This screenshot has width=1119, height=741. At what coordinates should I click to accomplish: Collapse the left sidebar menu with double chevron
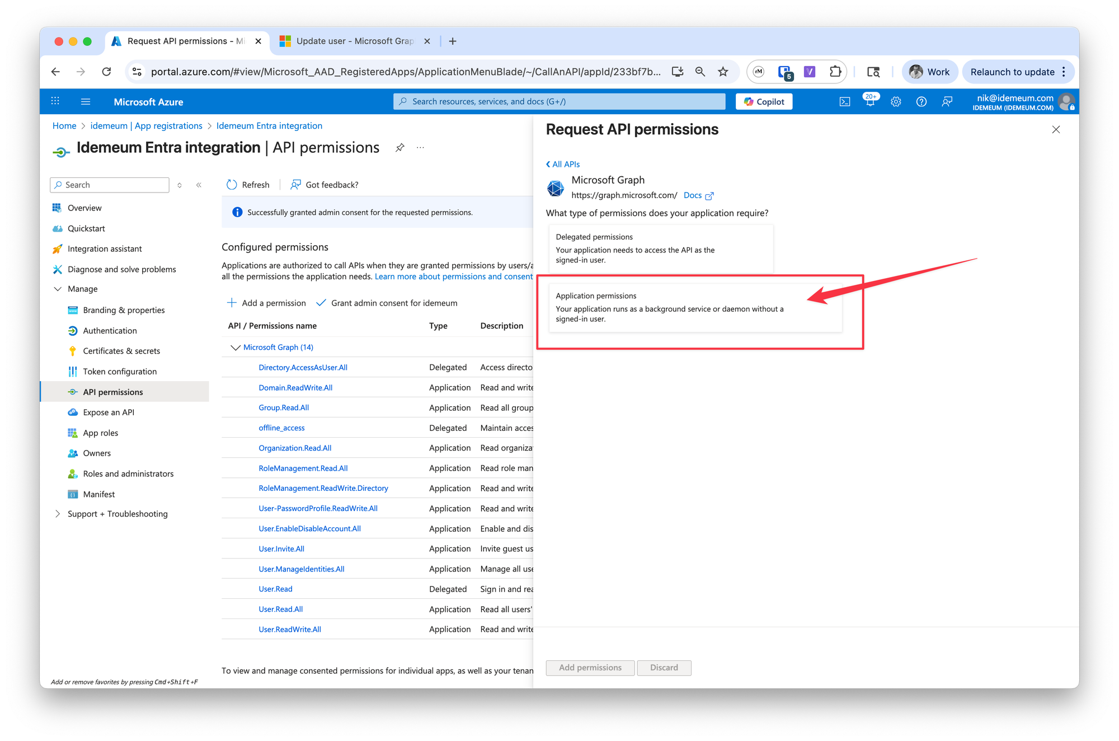coord(199,185)
